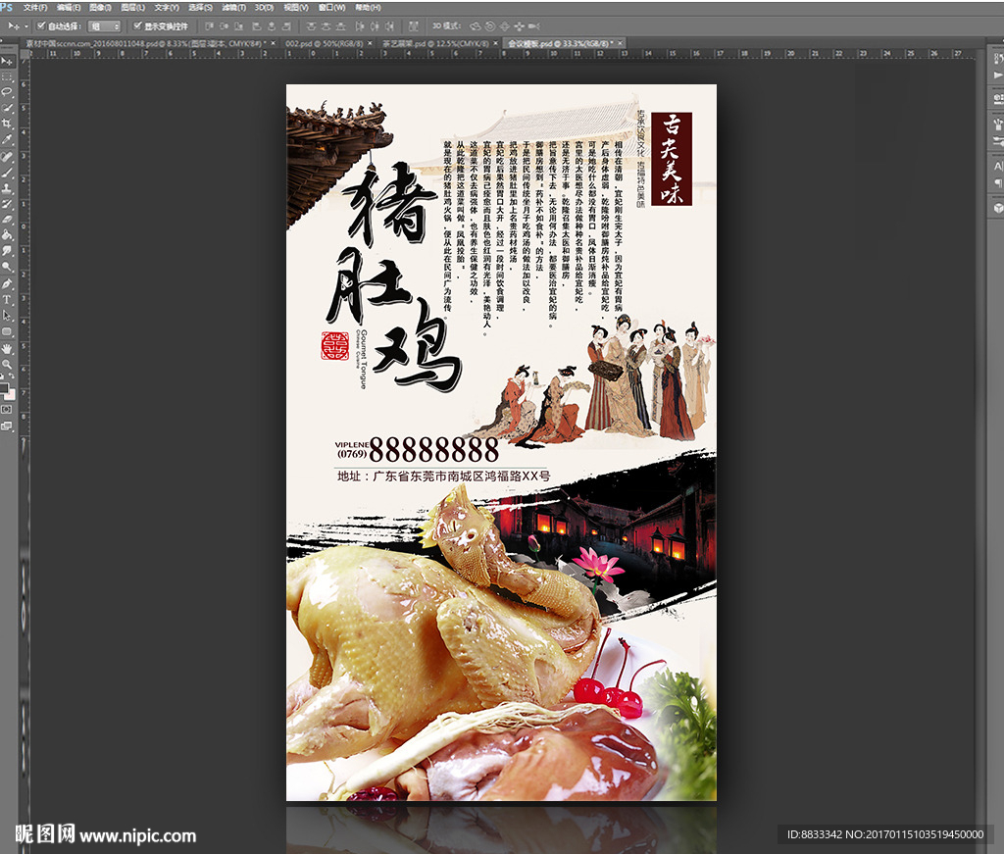Open the History panel icon
Screen dimensions: 1004x854
[x=997, y=59]
